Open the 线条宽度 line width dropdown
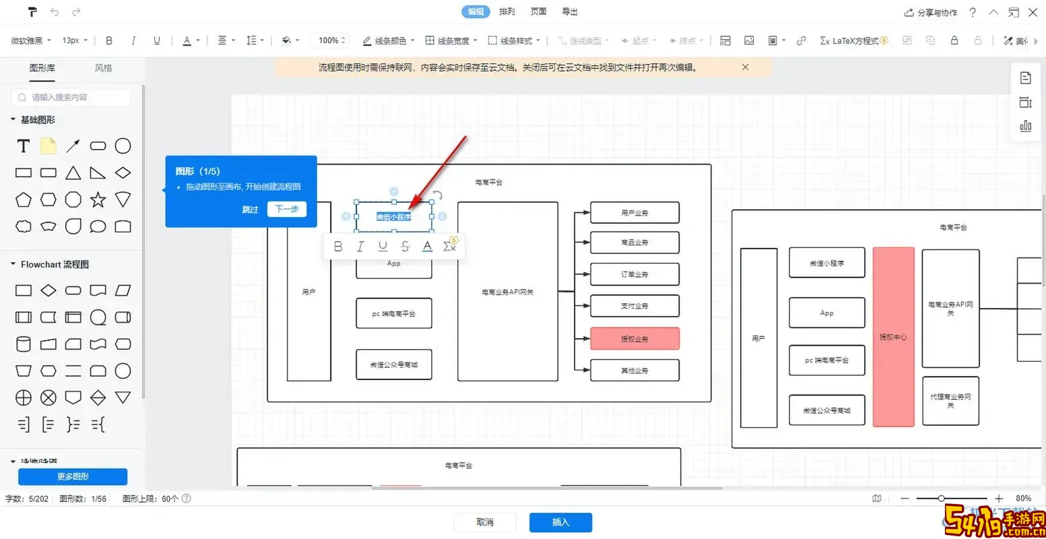The width and height of the screenshot is (1046, 539). tap(451, 40)
